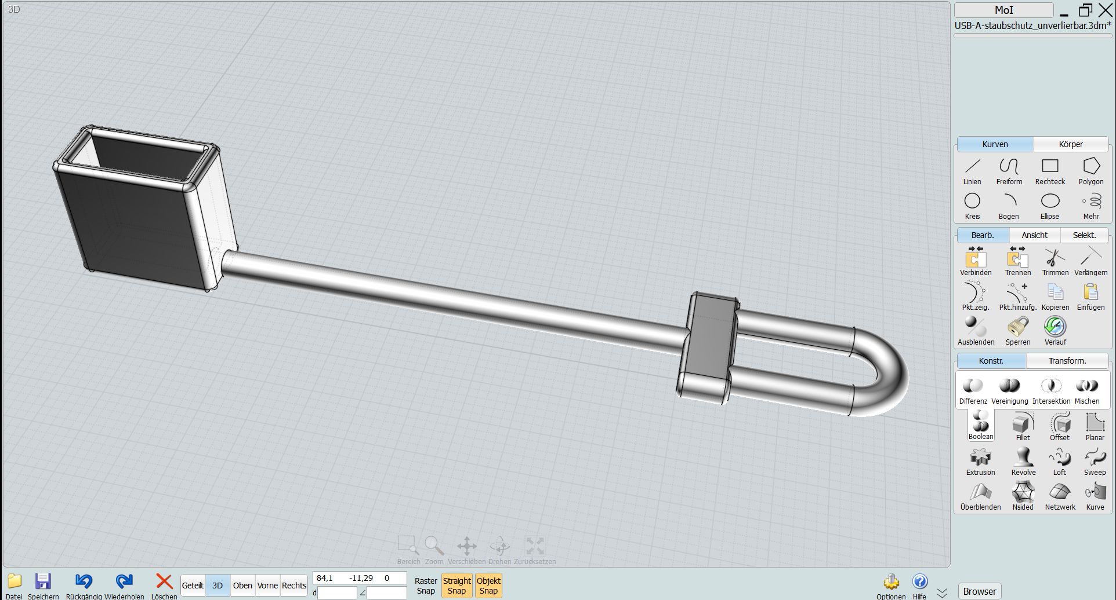Viewport: 1116px width, 600px height.
Task: Use the Trimmen trim tool
Action: pyautogui.click(x=1055, y=262)
